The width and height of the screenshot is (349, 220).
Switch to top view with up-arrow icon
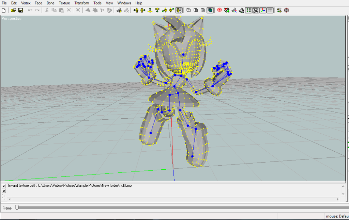click(150, 10)
